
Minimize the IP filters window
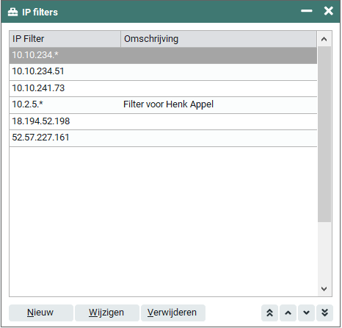307,11
